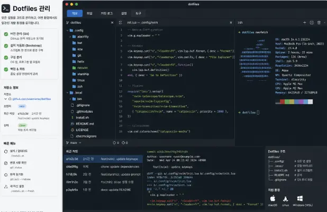Expand the bin folder chevron
The image size is (327, 212).
click(x=70, y=99)
